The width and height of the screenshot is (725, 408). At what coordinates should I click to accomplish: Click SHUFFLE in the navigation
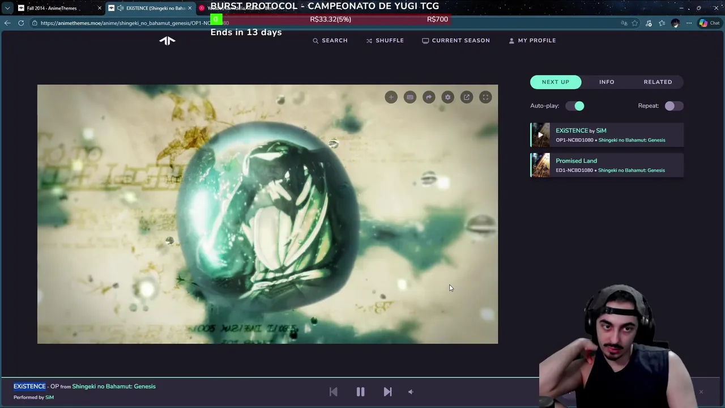[385, 40]
